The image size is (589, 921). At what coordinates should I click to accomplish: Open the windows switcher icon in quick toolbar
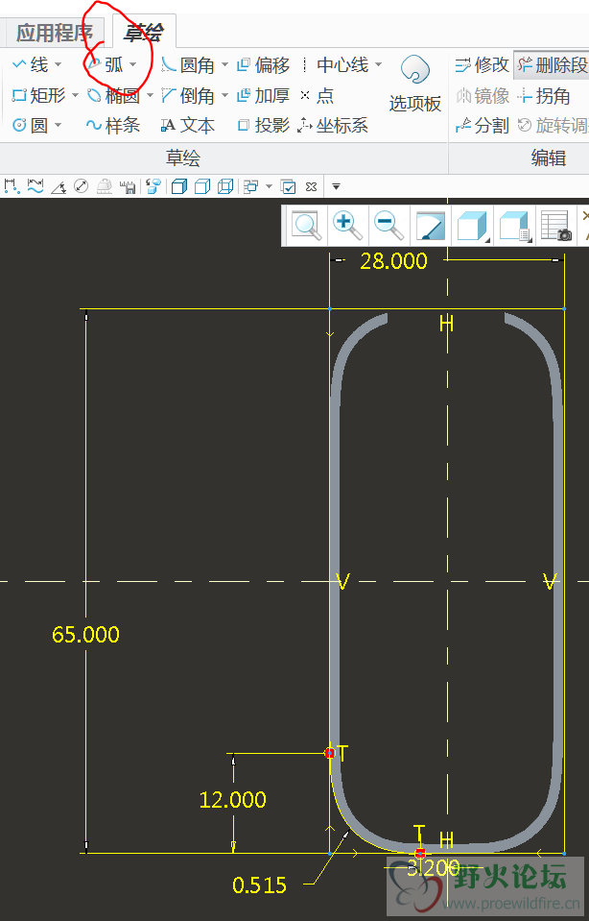tap(251, 186)
